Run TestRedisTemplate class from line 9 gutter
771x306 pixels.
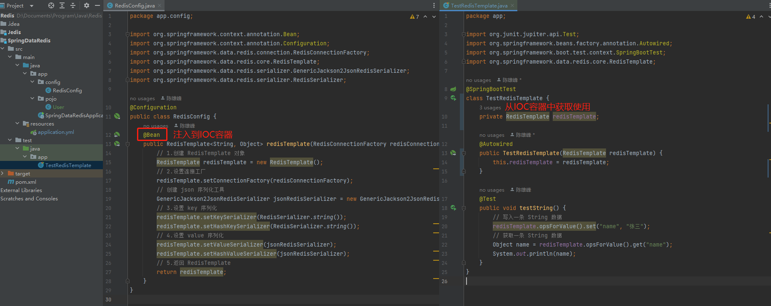point(453,98)
